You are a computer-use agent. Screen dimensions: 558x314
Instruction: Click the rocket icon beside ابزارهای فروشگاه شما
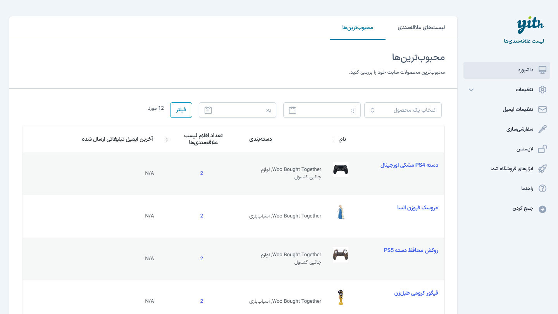(x=542, y=169)
